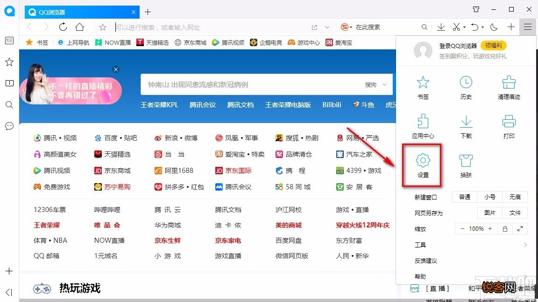Viewport: 538px width, 302px height.
Task: Open 腾讯文档 link in blue banner
Action: 240,105
